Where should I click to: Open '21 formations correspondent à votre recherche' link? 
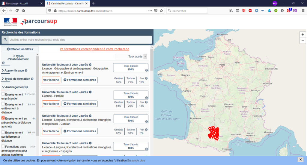[x=94, y=49]
